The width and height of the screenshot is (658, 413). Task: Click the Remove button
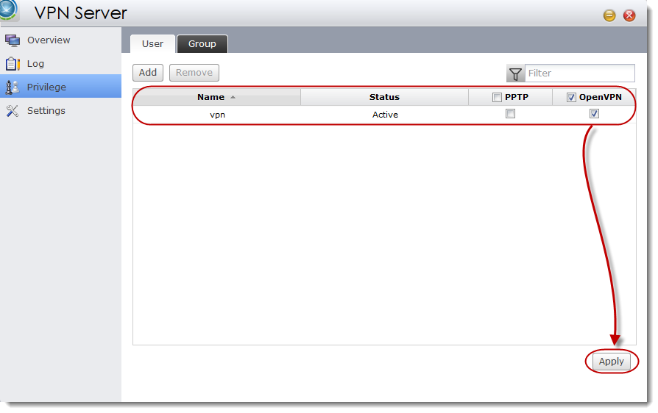pos(194,73)
